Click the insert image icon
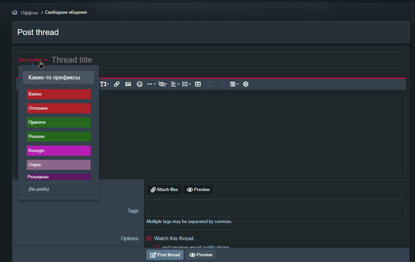This screenshot has height=262, width=415. pyautogui.click(x=128, y=84)
